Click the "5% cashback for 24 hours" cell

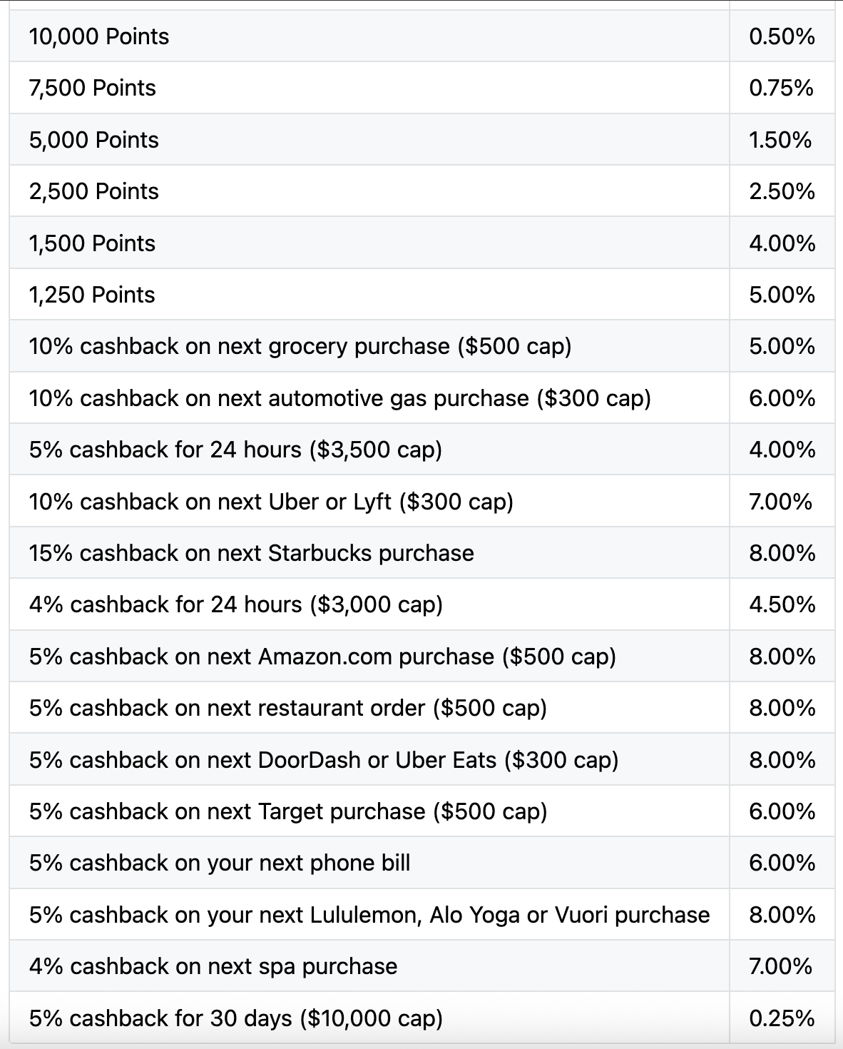coord(236,450)
